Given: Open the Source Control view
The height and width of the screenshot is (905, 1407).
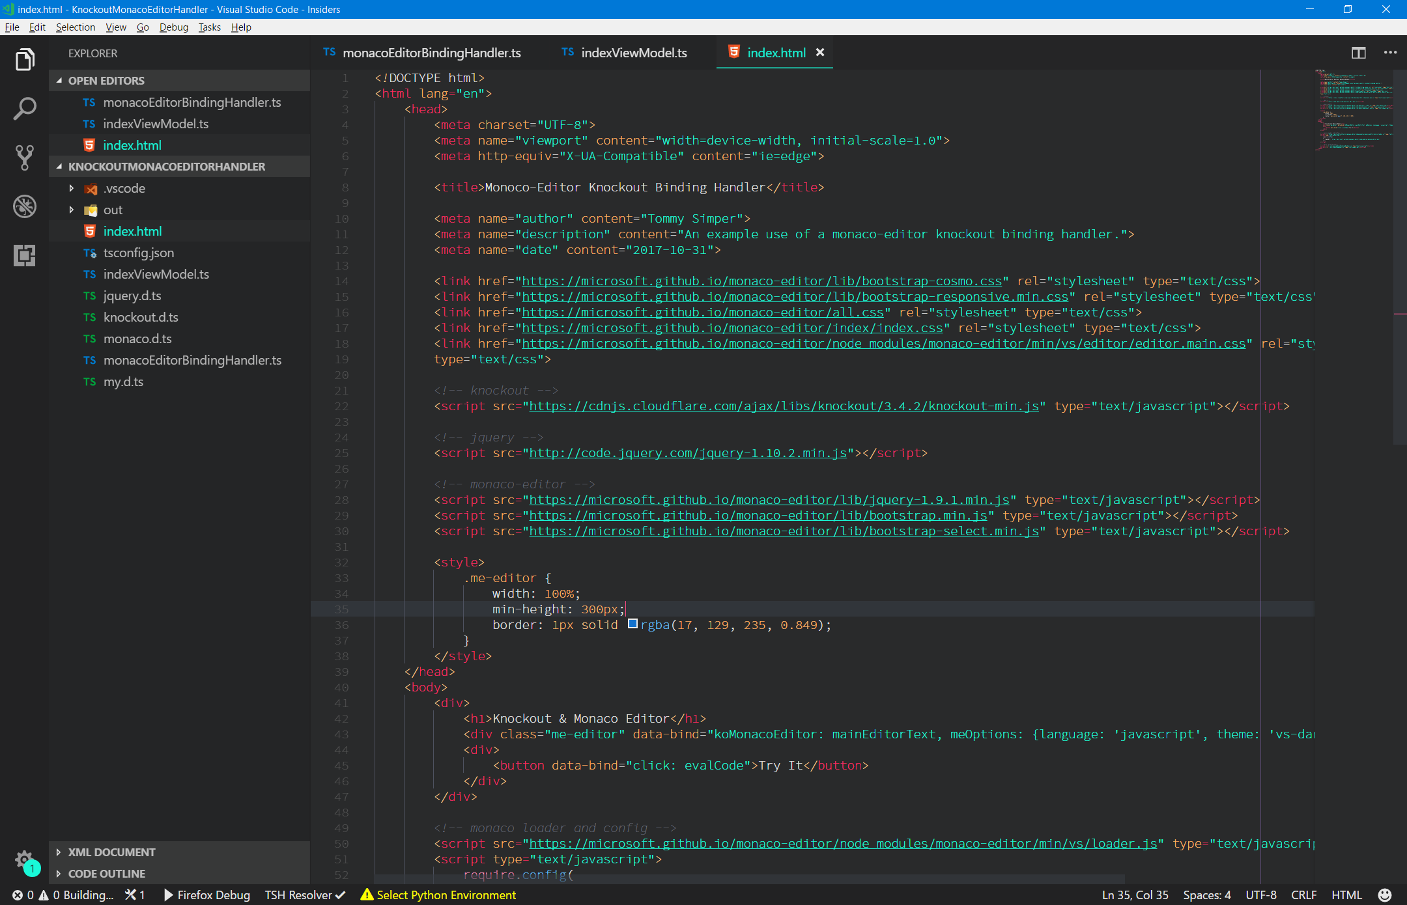Looking at the screenshot, I should (x=25, y=158).
